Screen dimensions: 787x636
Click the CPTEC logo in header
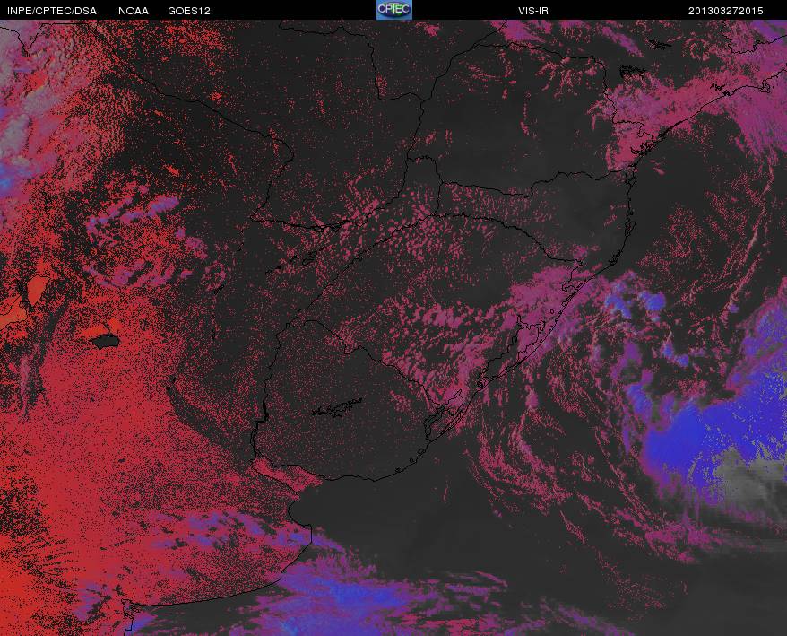(394, 10)
